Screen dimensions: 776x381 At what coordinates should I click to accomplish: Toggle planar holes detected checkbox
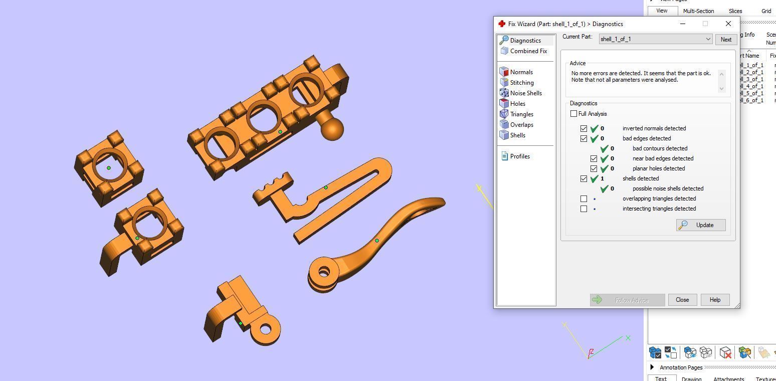point(594,168)
